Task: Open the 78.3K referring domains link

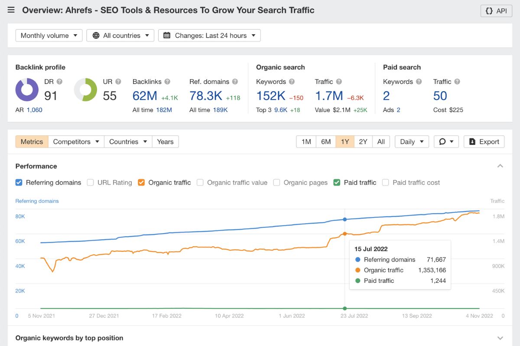Action: (206, 96)
